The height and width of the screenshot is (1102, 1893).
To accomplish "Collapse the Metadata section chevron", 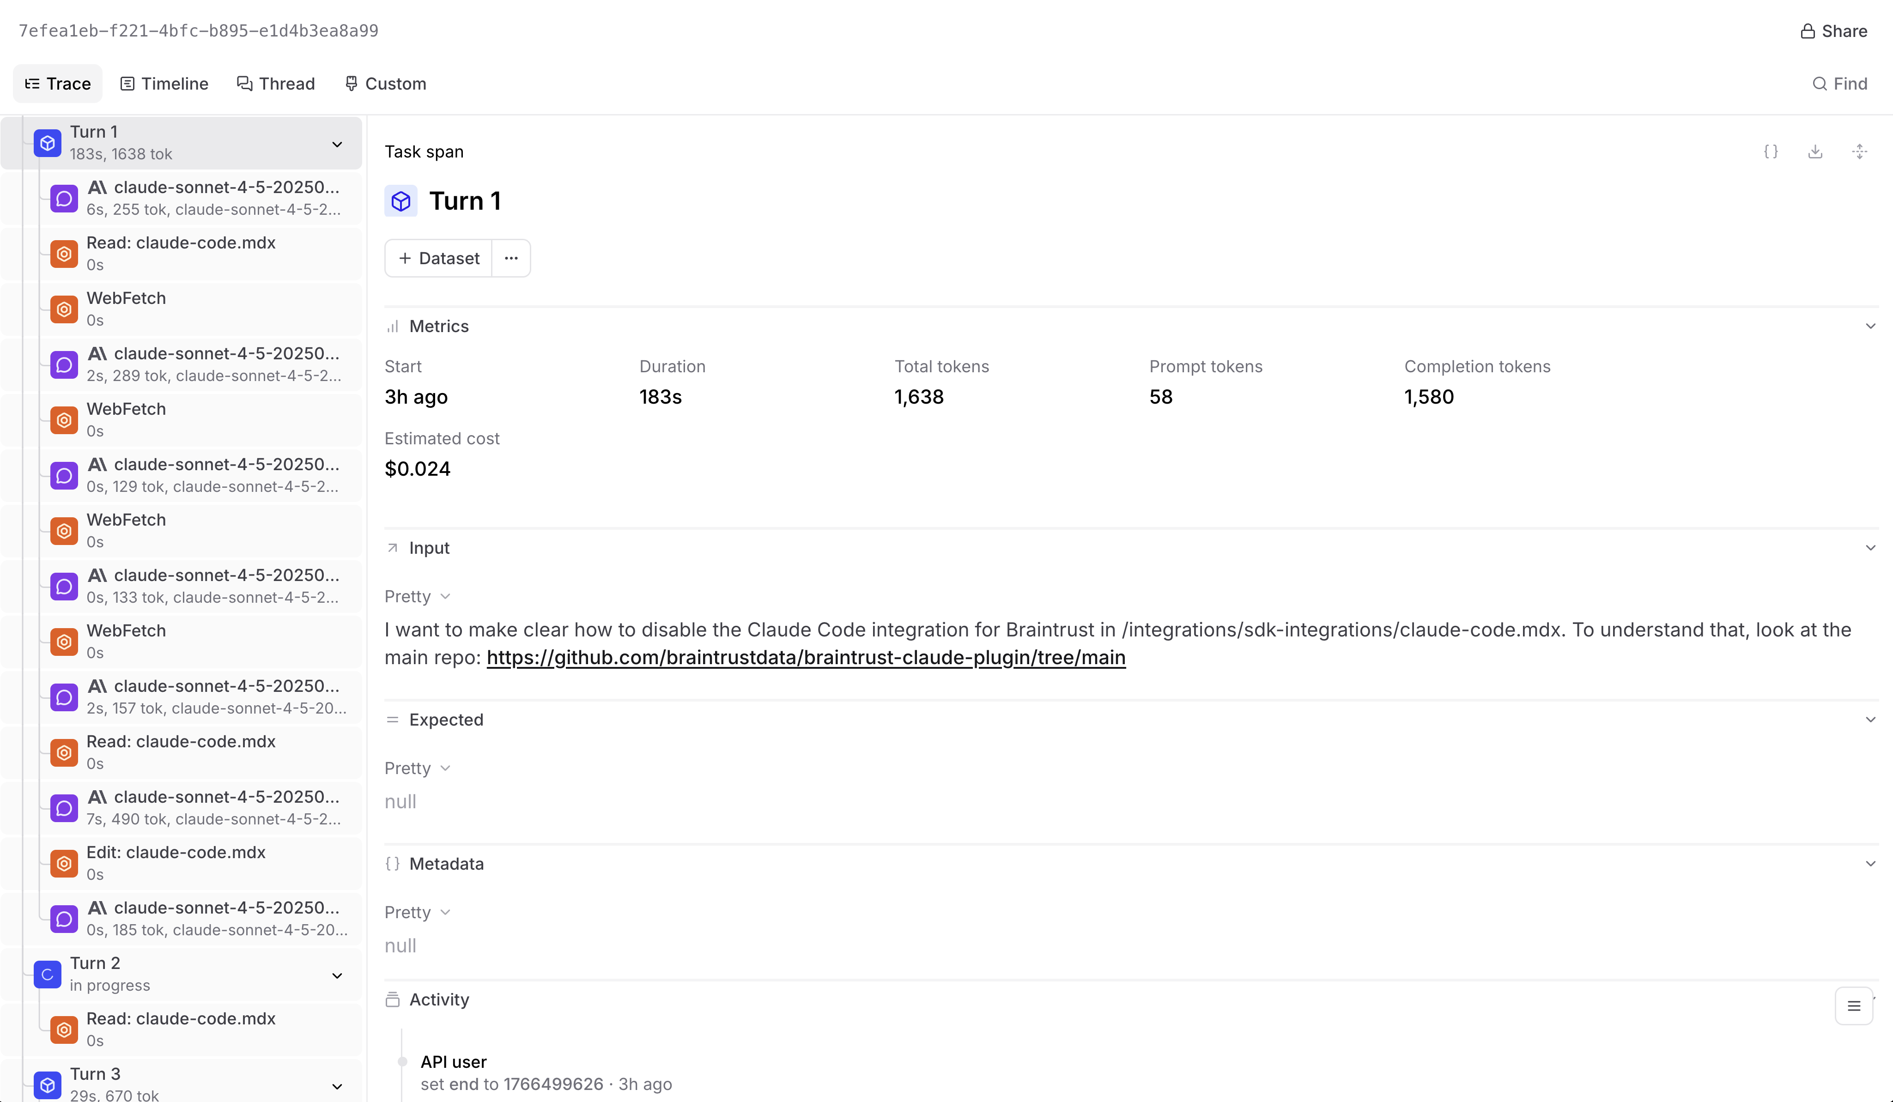I will pos(1870,864).
